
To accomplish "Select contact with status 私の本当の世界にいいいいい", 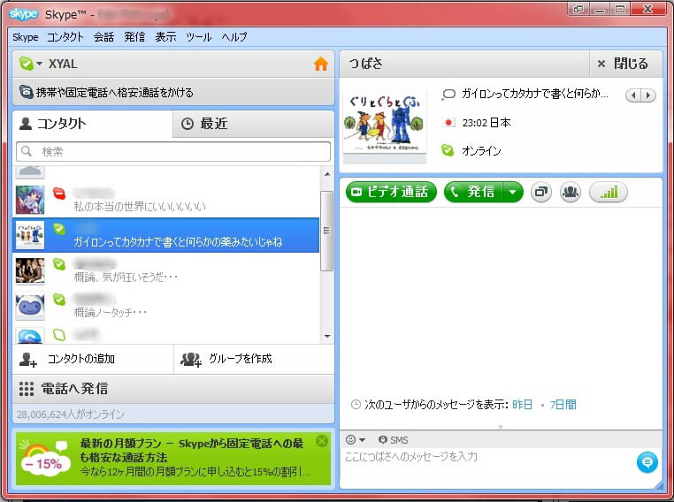I will pyautogui.click(x=166, y=200).
